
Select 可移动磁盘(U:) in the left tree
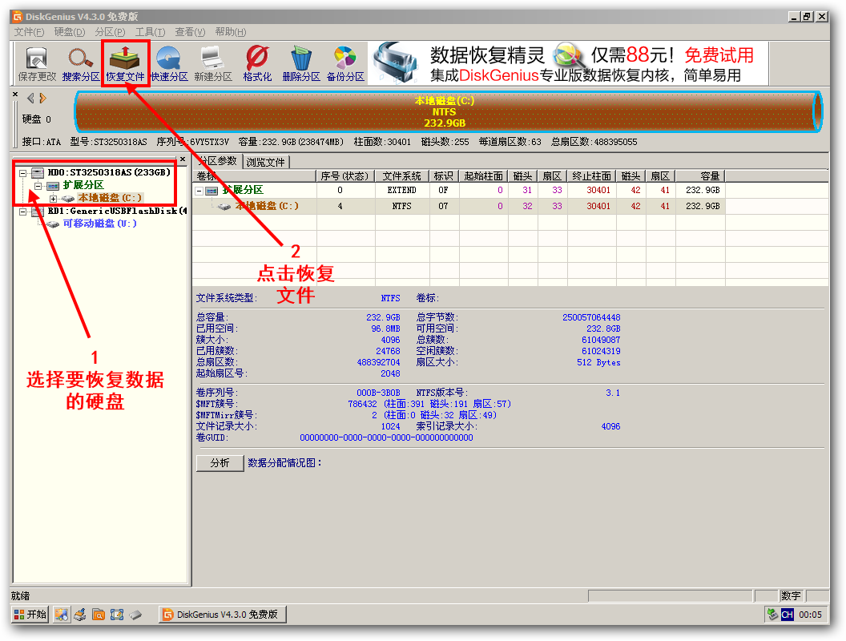(100, 224)
